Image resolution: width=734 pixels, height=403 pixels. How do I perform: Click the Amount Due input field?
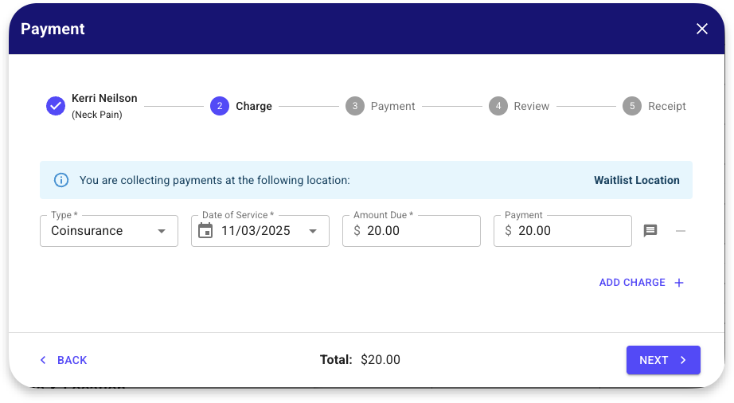[x=420, y=231]
